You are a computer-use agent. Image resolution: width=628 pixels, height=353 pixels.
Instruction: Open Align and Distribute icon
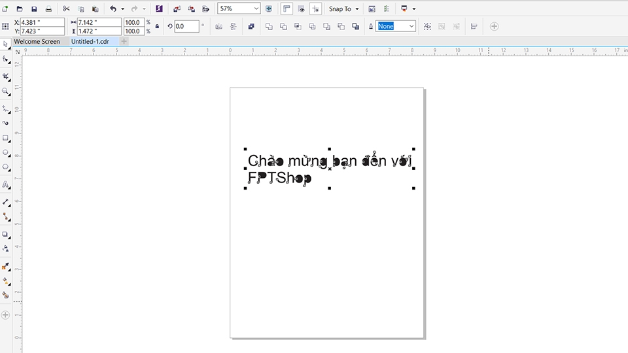(x=474, y=26)
